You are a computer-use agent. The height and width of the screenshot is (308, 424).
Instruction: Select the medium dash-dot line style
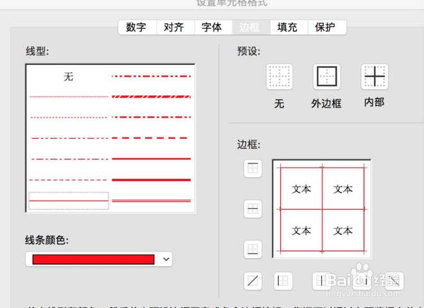151,117
